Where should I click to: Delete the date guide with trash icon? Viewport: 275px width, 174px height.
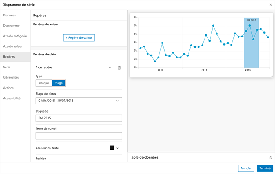pyautogui.click(x=119, y=67)
